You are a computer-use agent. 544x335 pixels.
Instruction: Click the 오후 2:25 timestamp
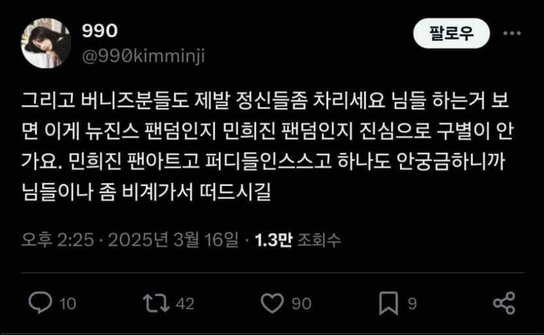[x=57, y=239]
